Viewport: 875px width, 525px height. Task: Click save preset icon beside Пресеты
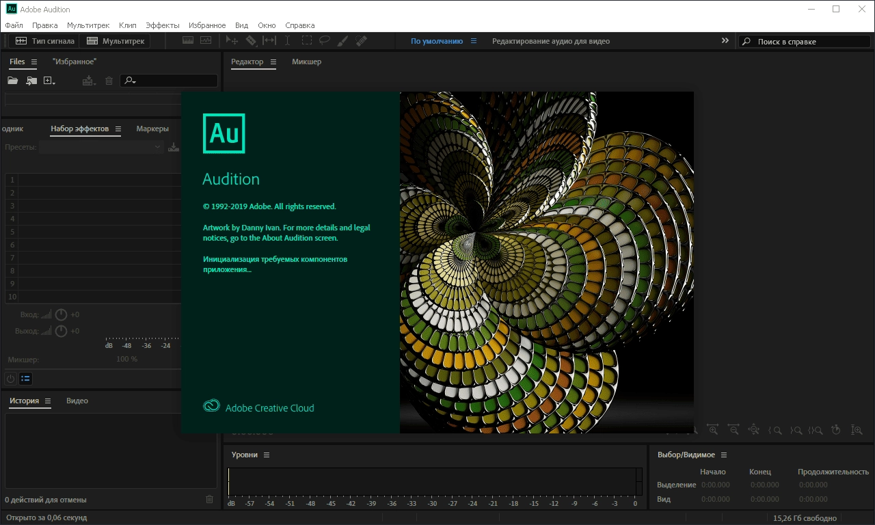tap(174, 147)
